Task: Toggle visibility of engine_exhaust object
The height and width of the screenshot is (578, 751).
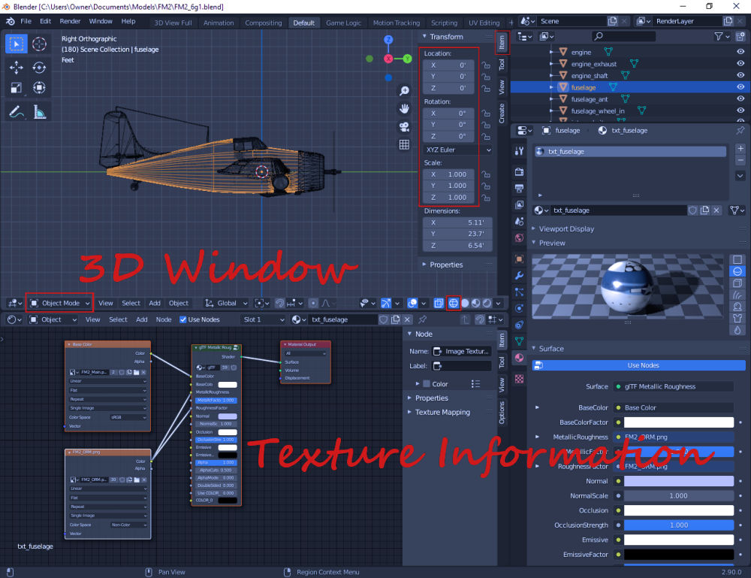Action: 740,63
